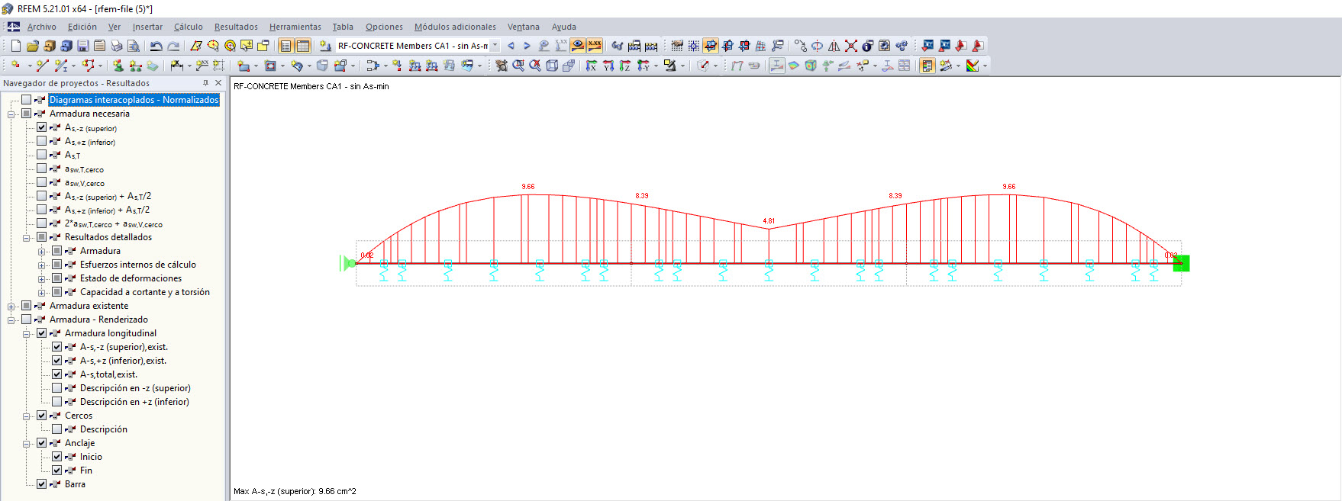Image resolution: width=1342 pixels, height=501 pixels.
Task: Uncheck the Barra checkbox
Action: click(42, 484)
